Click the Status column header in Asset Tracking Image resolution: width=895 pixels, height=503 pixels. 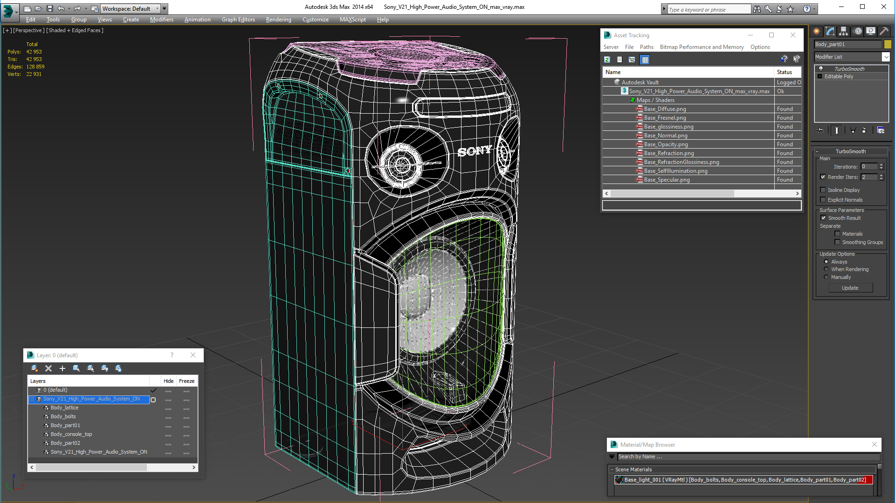(787, 72)
